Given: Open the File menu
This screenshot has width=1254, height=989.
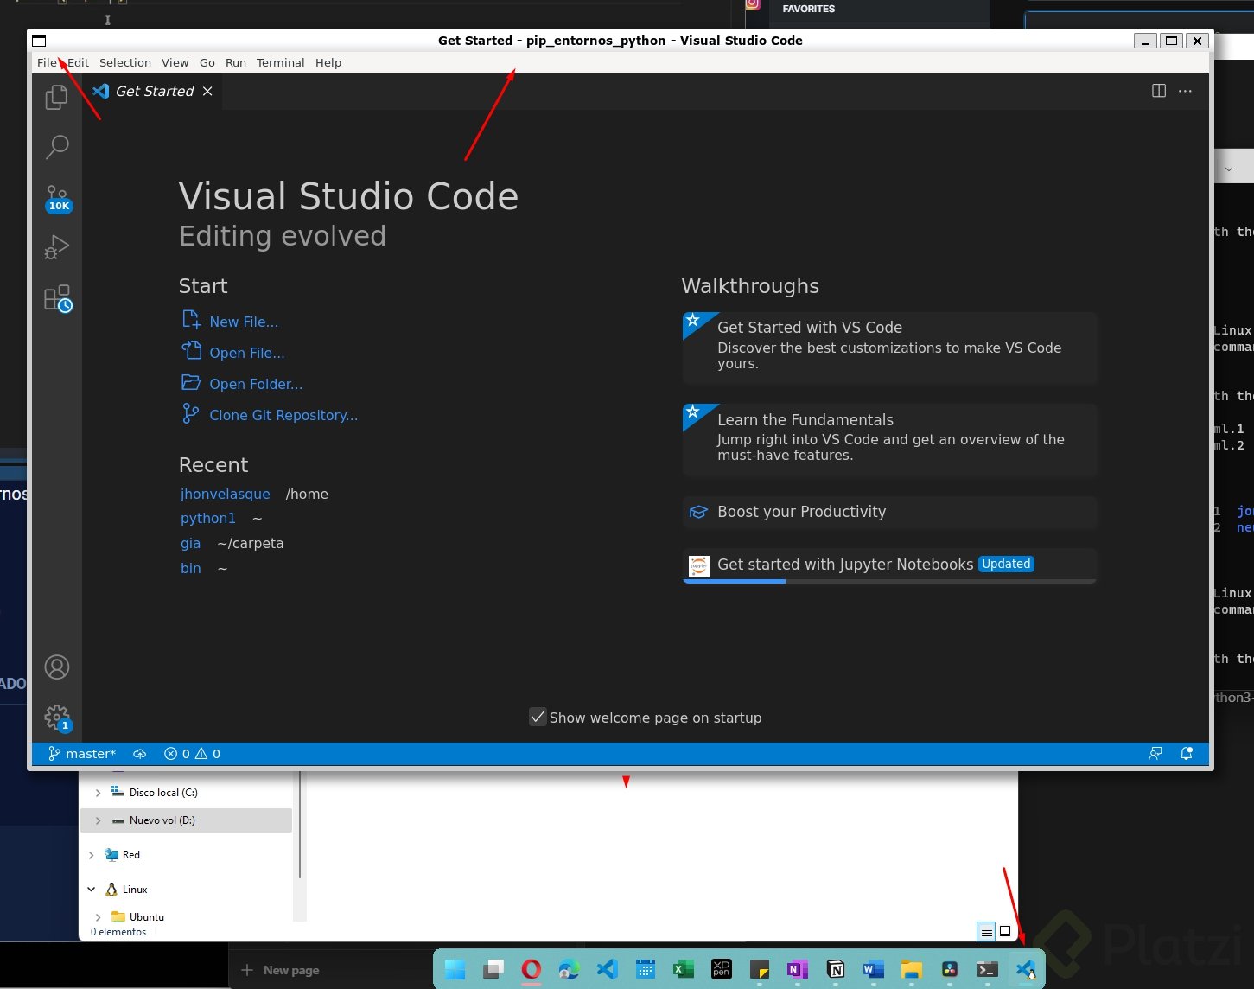Looking at the screenshot, I should [x=47, y=62].
